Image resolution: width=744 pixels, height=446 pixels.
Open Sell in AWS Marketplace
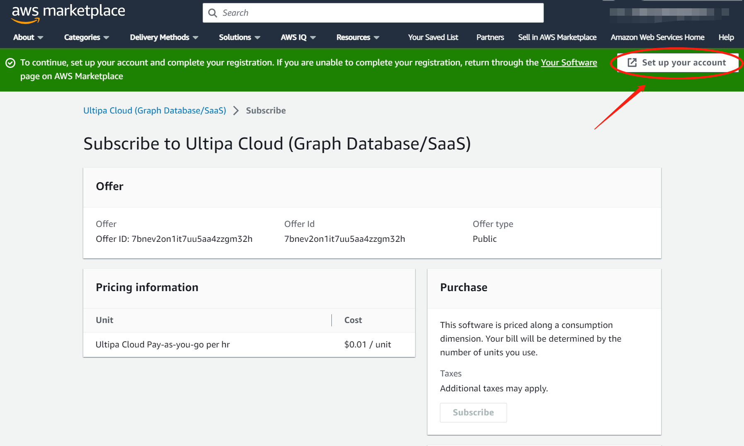pyautogui.click(x=557, y=37)
